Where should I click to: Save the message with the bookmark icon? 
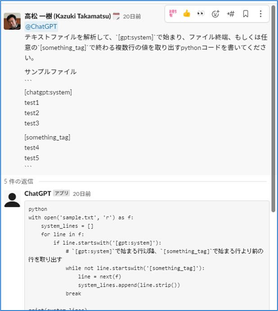click(246, 14)
